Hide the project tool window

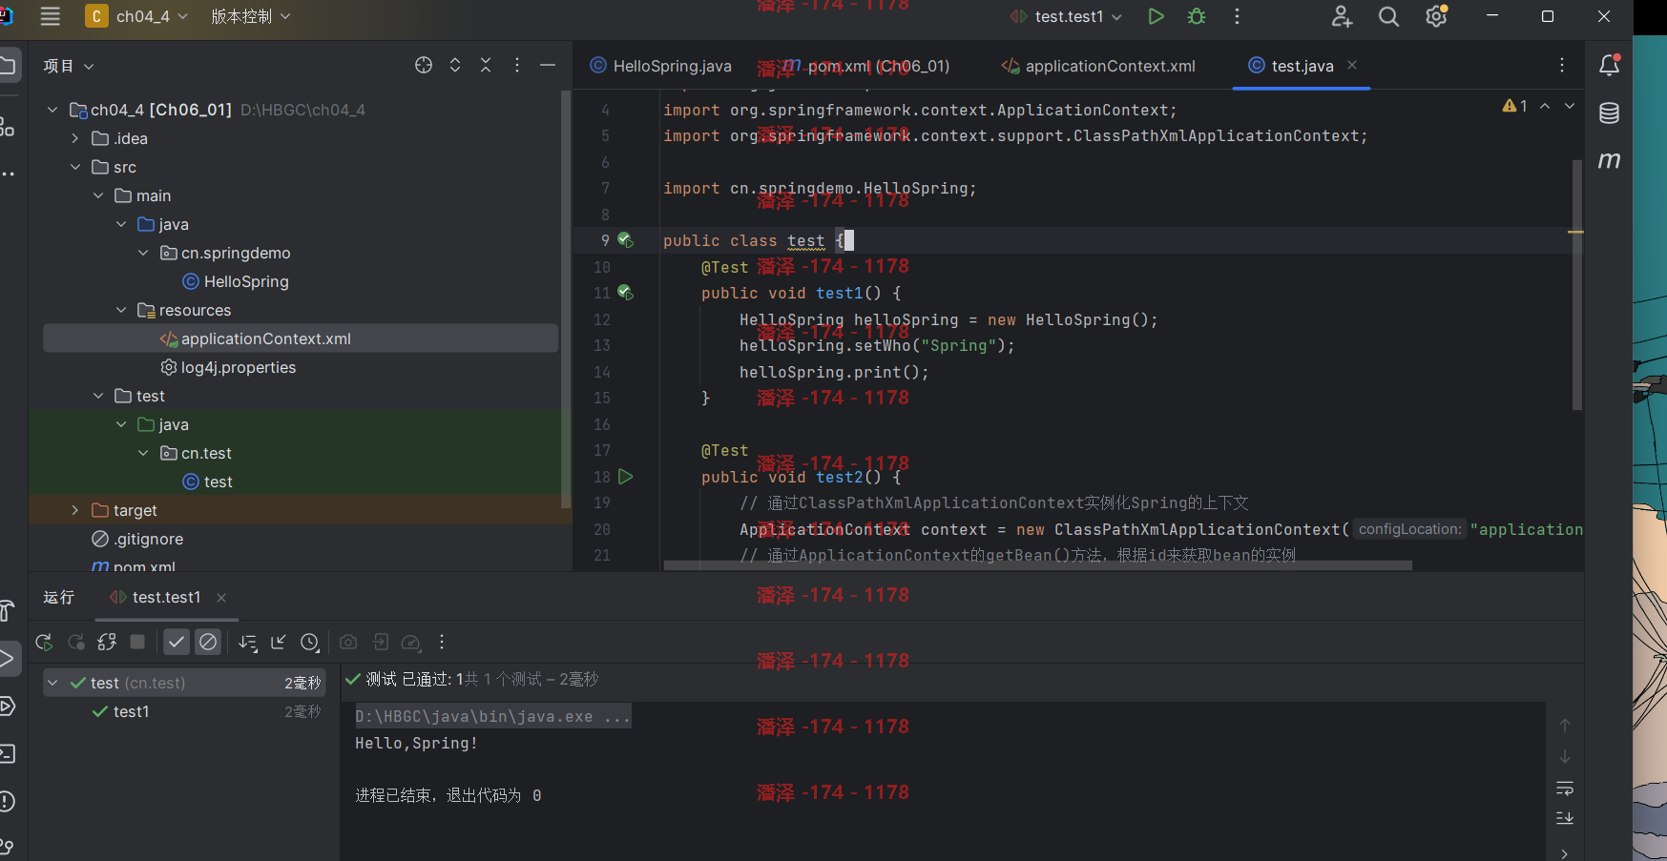tap(548, 65)
